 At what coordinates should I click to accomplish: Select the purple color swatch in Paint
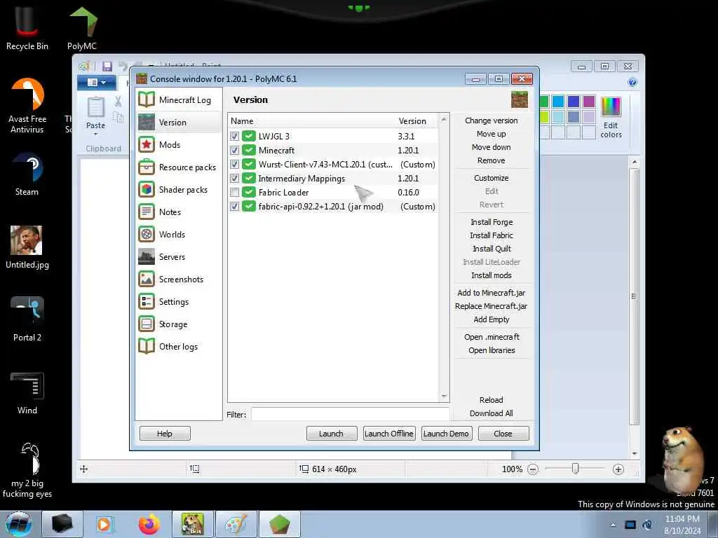(x=589, y=102)
